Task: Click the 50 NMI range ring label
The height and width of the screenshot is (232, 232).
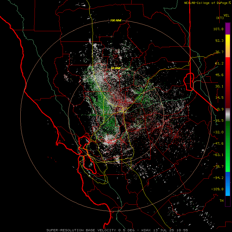Action: [x=116, y=68]
